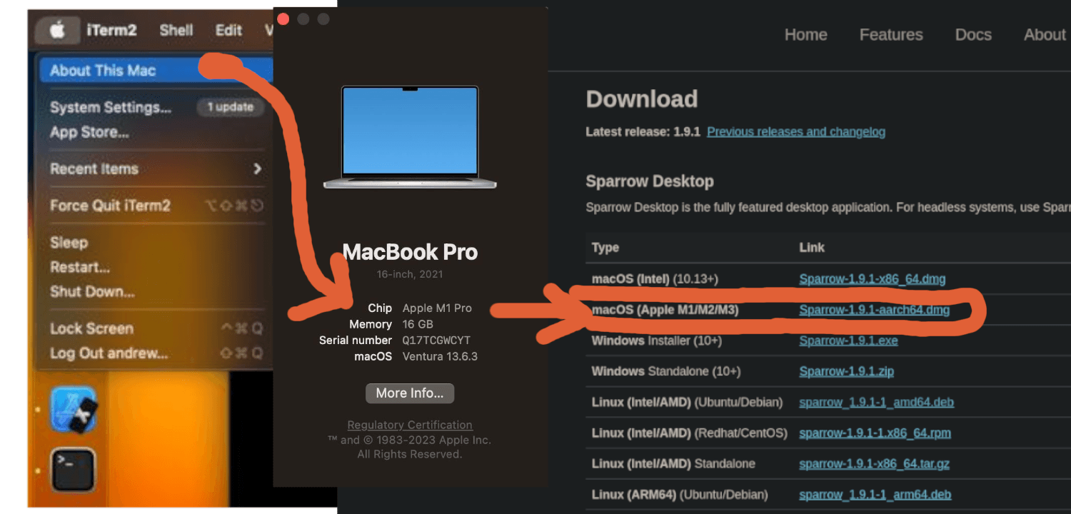The image size is (1071, 514).
Task: Download sparrow_1.9.1-1_amd64.deb
Action: [877, 402]
